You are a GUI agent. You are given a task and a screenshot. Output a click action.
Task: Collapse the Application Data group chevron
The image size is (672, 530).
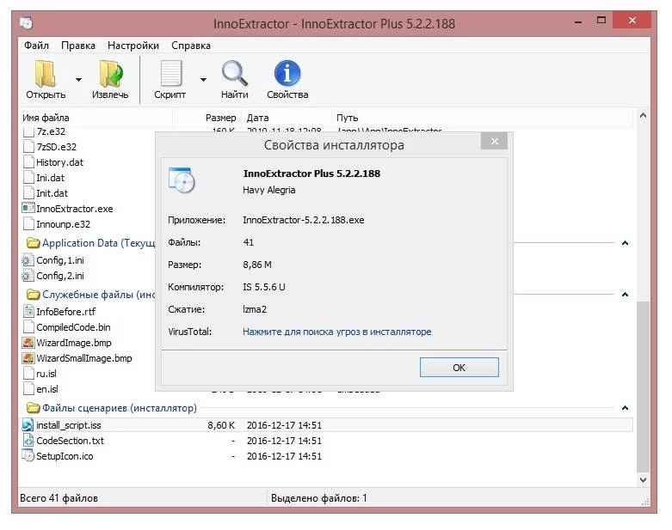point(625,243)
